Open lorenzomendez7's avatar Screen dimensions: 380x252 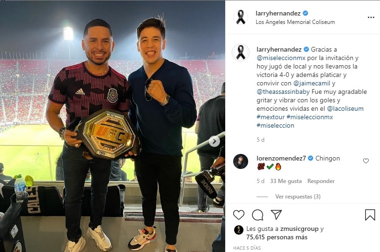tap(241, 161)
